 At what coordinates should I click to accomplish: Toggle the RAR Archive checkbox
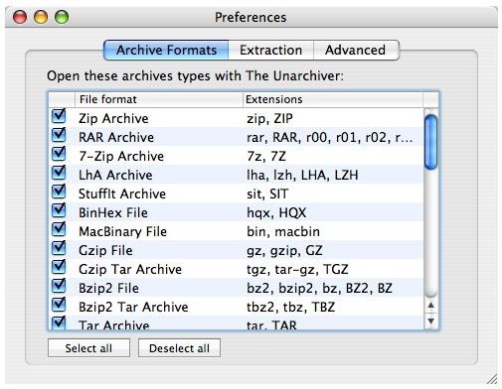tap(59, 135)
